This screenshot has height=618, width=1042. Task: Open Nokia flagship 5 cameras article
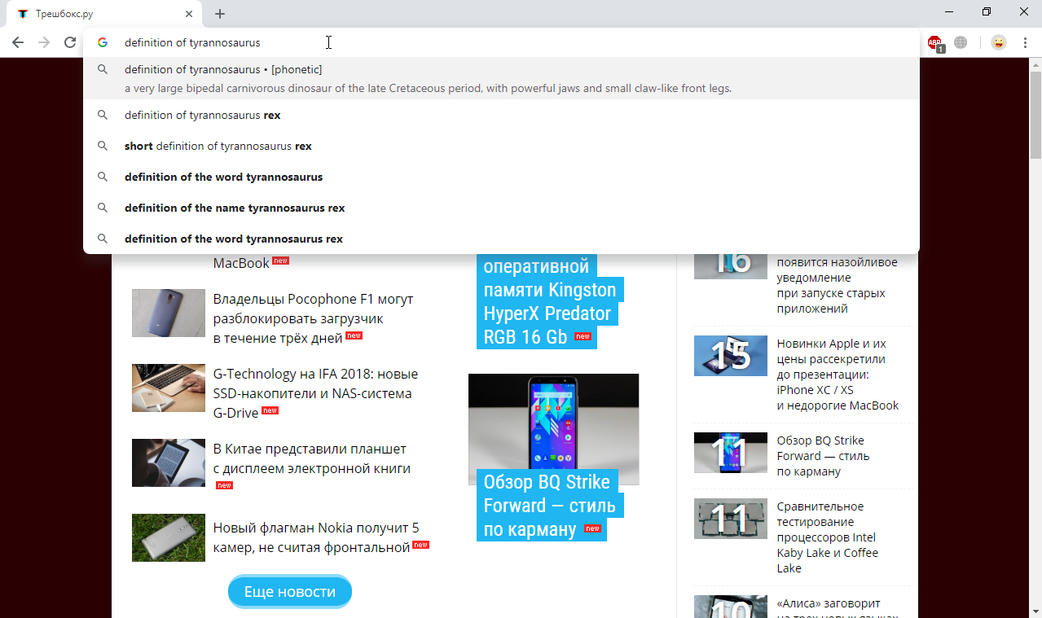[x=316, y=537]
